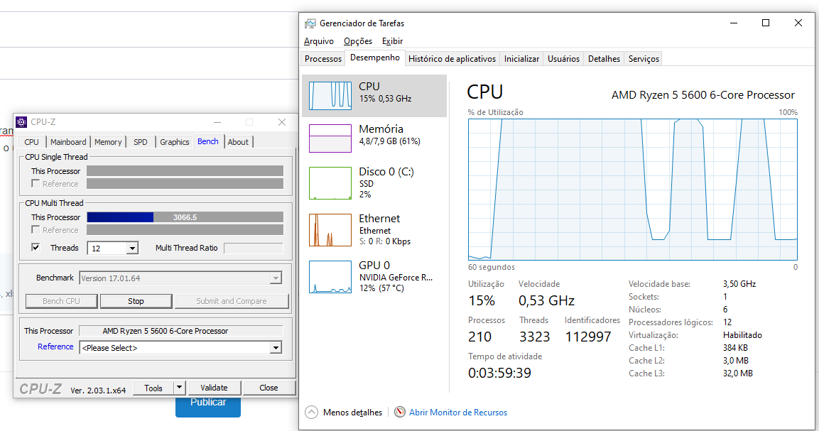Maximize the Gerenciador de Tarefas window

(766, 23)
